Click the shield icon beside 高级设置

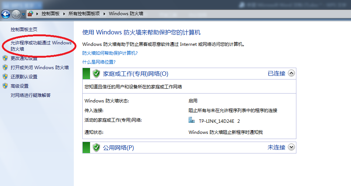click(x=5, y=86)
